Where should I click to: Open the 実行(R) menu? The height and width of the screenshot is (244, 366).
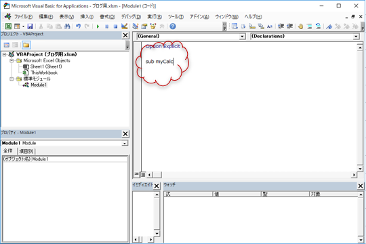point(155,17)
